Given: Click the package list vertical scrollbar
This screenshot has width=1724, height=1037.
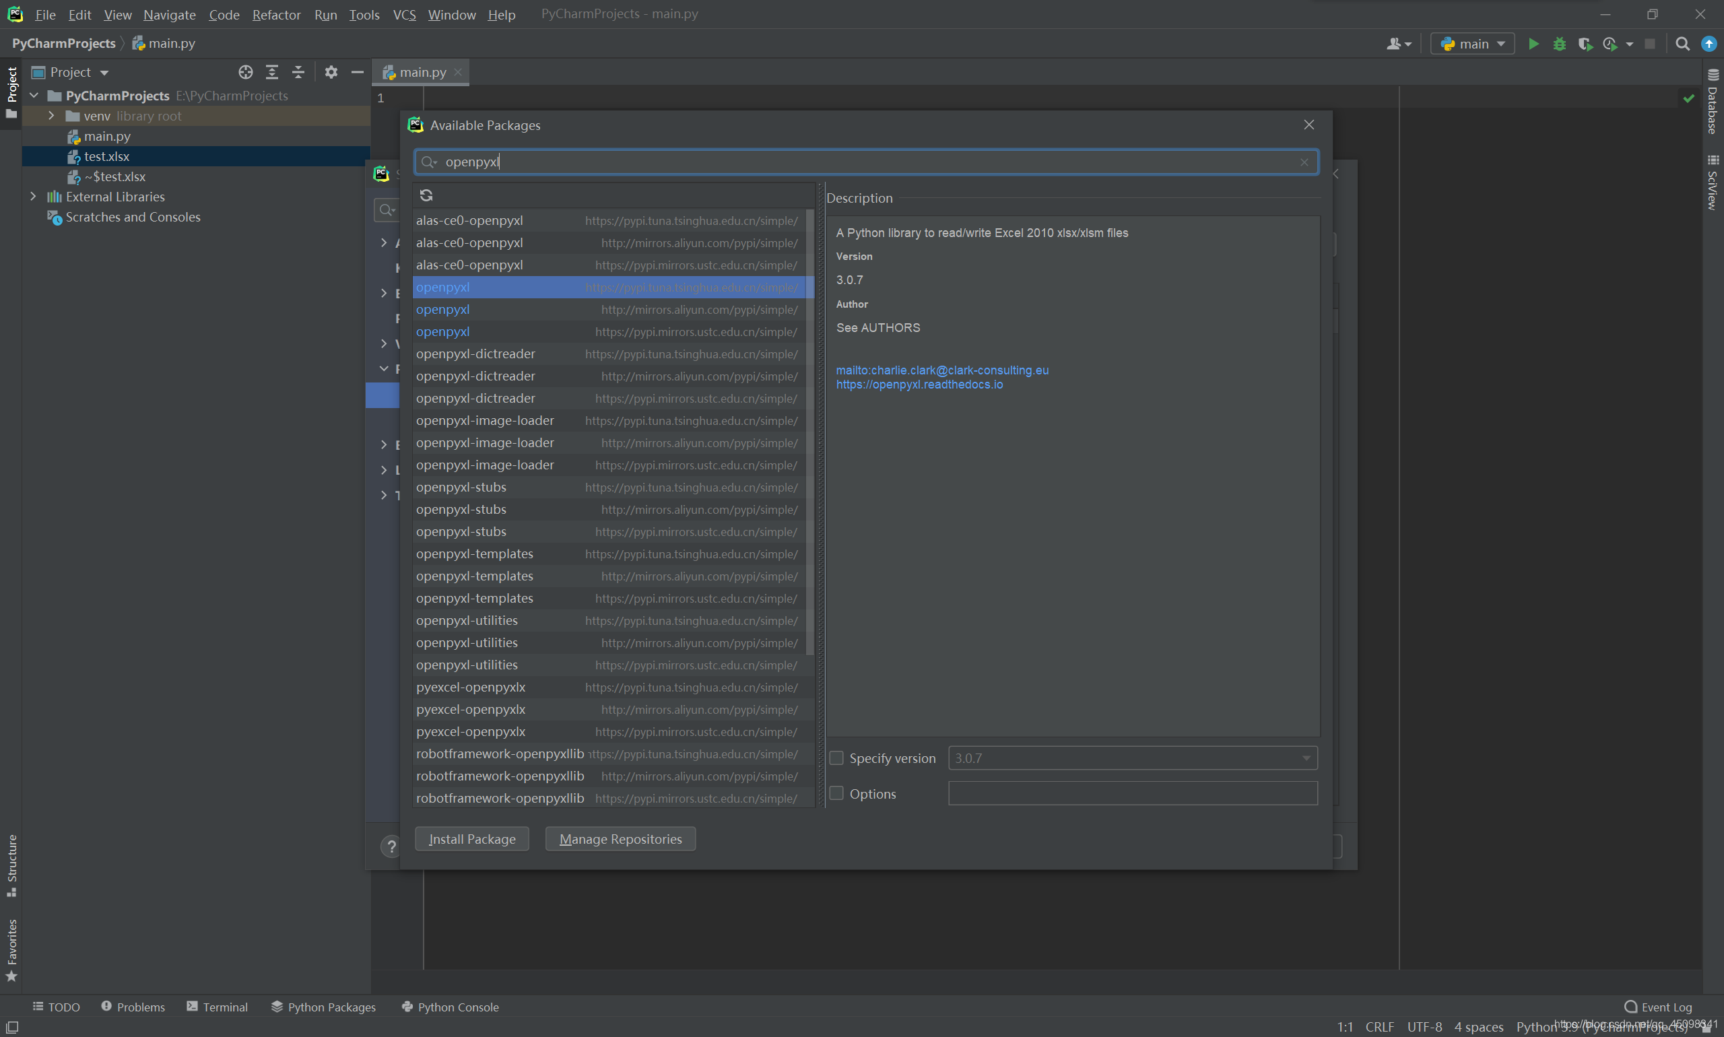Looking at the screenshot, I should point(810,432).
